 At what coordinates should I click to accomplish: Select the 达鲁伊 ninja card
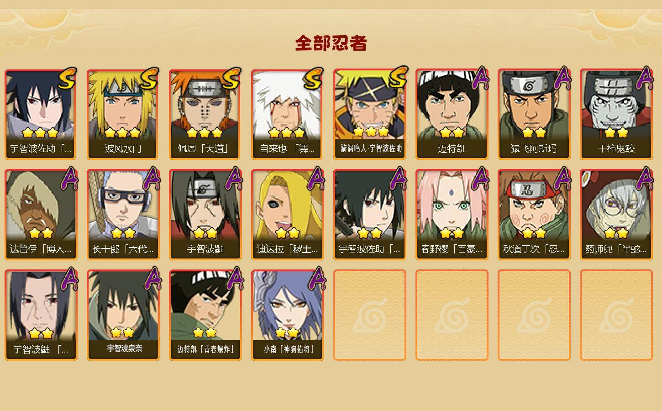click(41, 215)
